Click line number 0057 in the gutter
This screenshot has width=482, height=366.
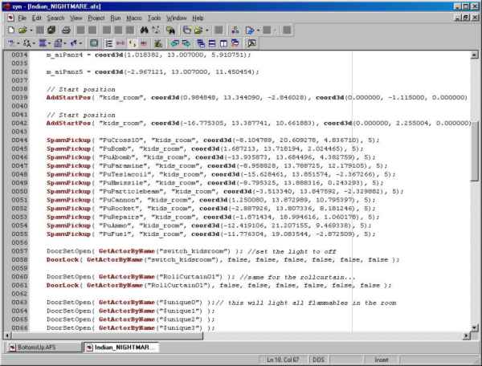19,251
